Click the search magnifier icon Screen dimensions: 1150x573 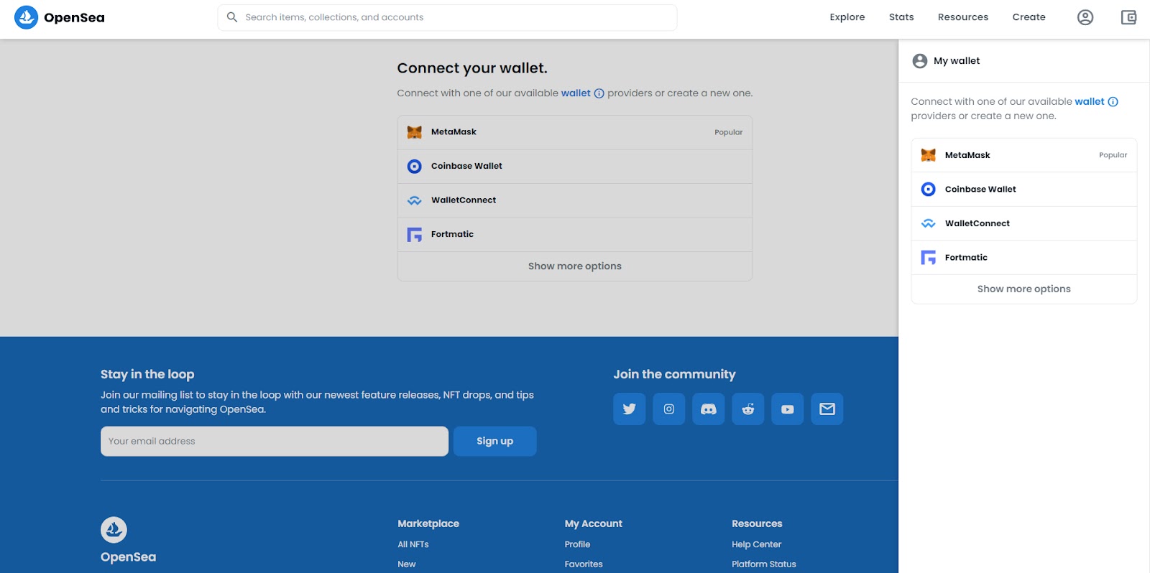(x=232, y=17)
